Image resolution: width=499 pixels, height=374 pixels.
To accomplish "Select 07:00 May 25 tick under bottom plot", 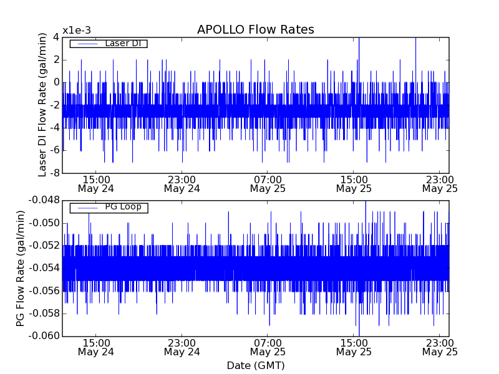I will pos(268,347).
